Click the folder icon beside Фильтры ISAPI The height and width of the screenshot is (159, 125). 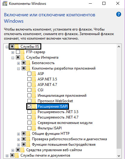[34, 128]
